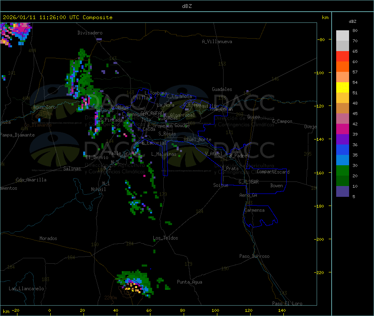Click the Agua_Toro location label
The width and height of the screenshot is (374, 316).
(x=44, y=107)
